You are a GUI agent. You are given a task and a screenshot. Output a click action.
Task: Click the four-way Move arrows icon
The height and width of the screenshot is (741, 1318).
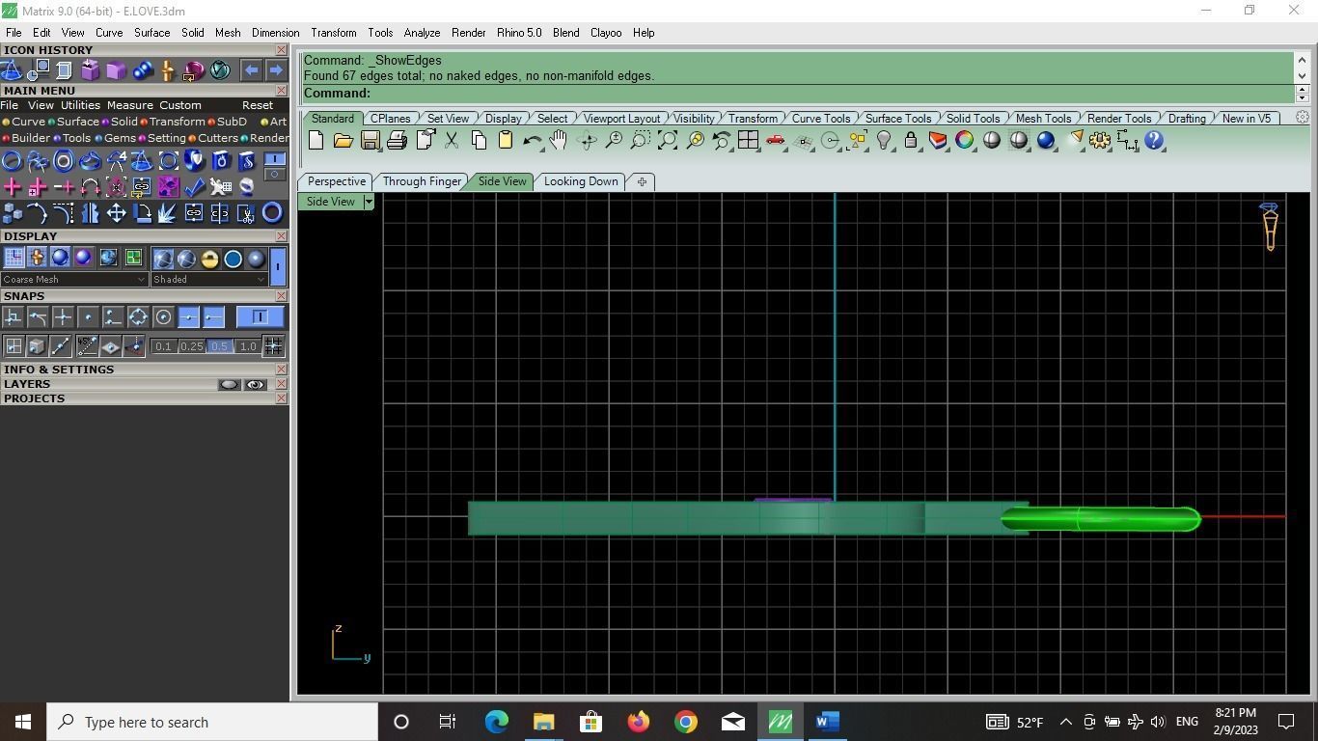[x=116, y=213]
